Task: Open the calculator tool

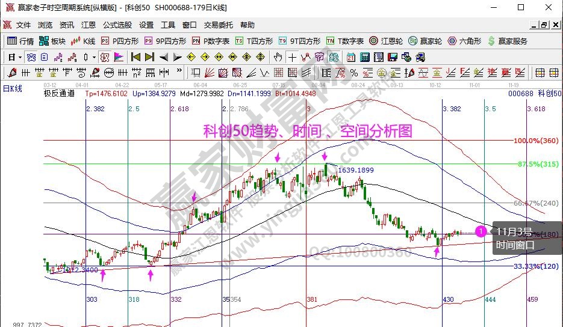Action: coord(365,57)
